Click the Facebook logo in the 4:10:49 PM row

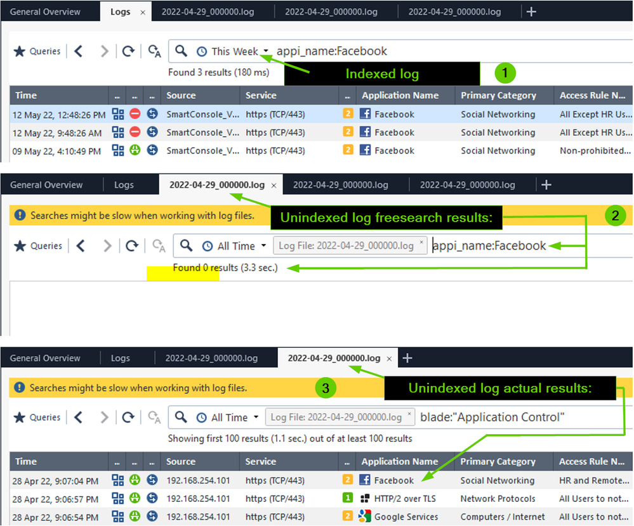pyautogui.click(x=365, y=150)
